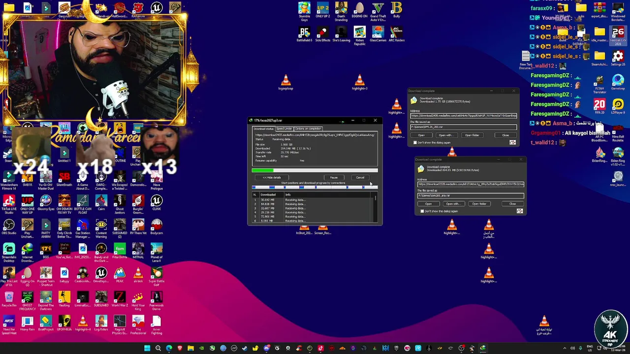Screen dimensions: 630x354
Task: Click Open folder in SPFL.26_200.rar dialog
Action: click(472, 135)
